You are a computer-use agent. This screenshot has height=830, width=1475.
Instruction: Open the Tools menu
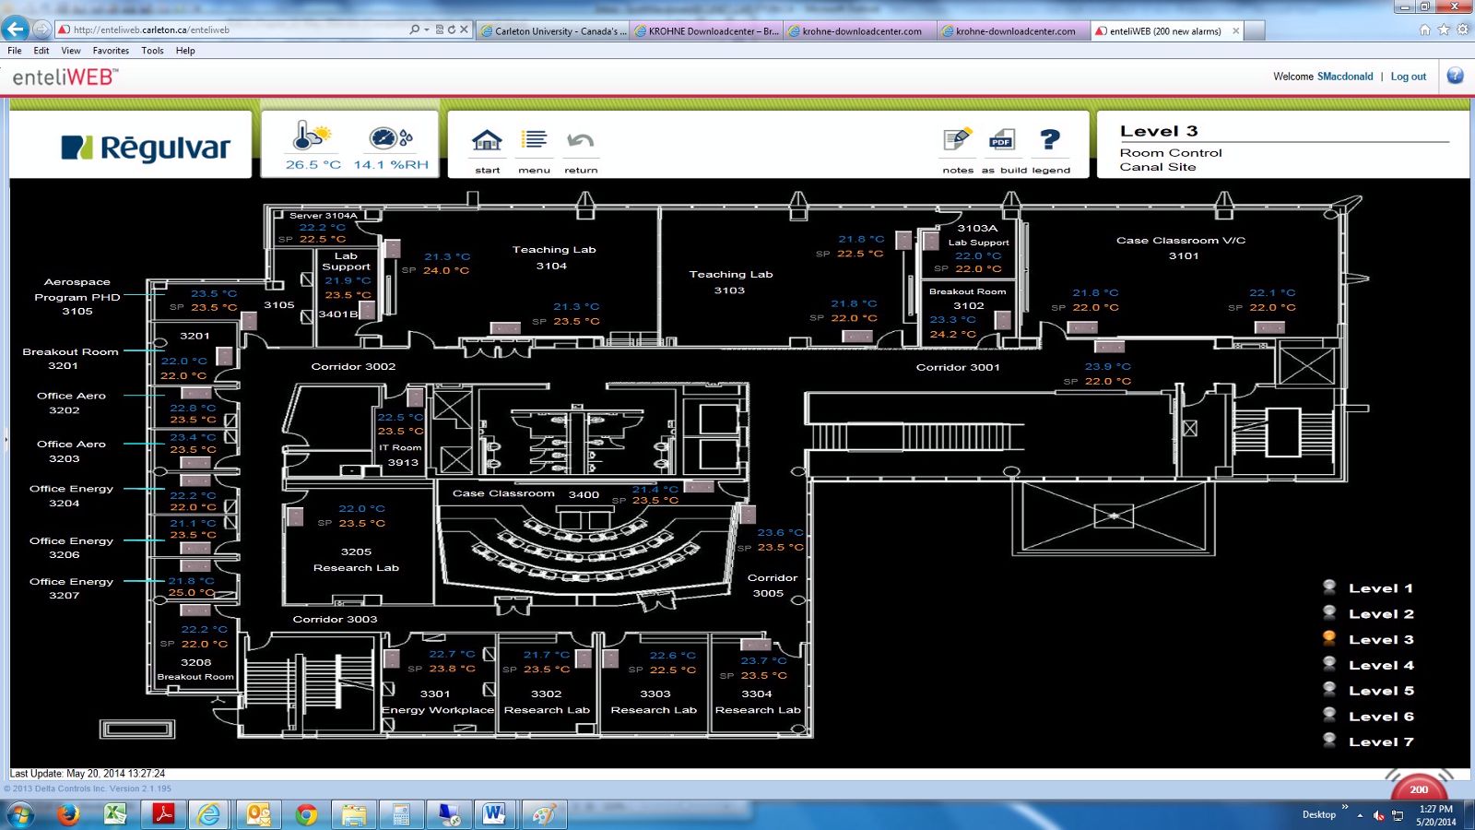[x=152, y=51]
